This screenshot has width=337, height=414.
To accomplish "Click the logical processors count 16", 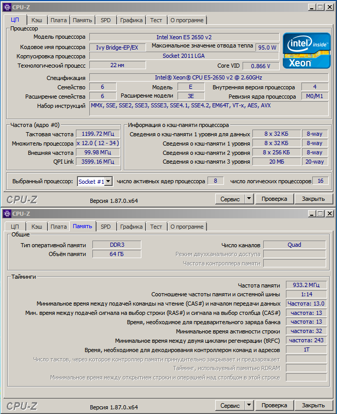I will click(320, 181).
